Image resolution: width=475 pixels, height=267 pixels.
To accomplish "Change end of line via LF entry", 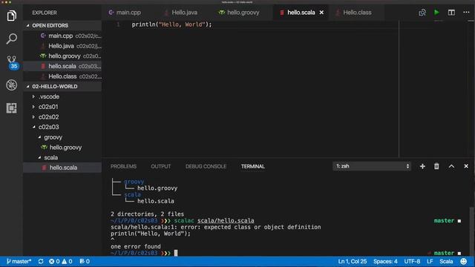I will pos(430,261).
